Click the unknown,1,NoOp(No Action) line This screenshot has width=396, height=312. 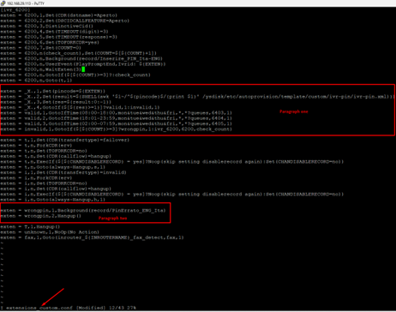50,232
